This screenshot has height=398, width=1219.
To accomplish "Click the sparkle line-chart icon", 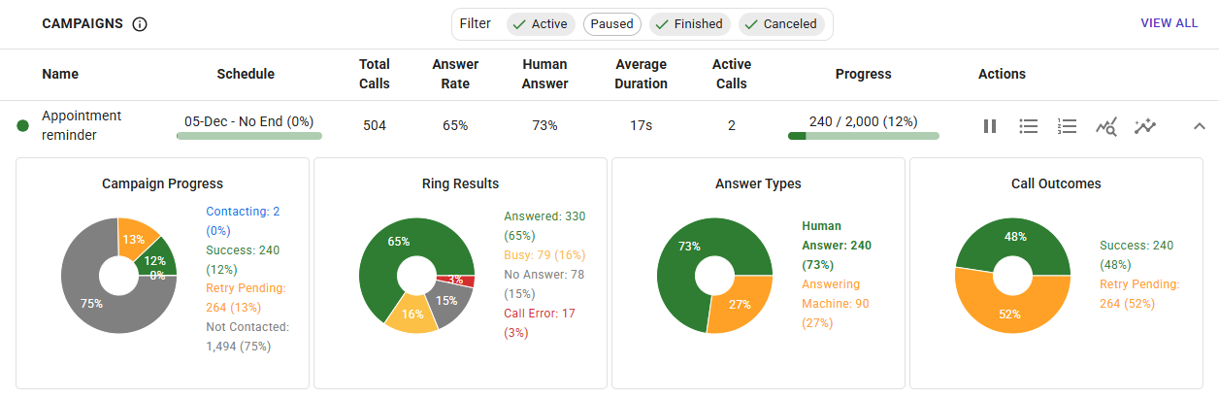I will [x=1145, y=126].
